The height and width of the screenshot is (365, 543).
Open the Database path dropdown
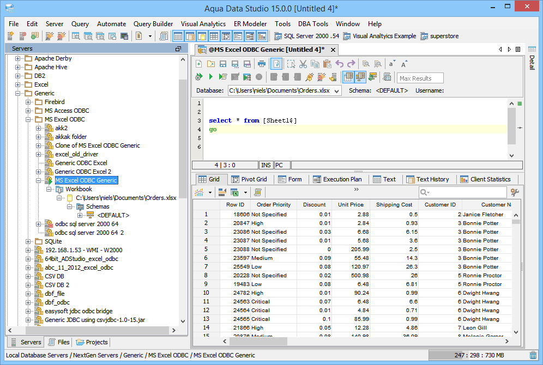click(336, 91)
